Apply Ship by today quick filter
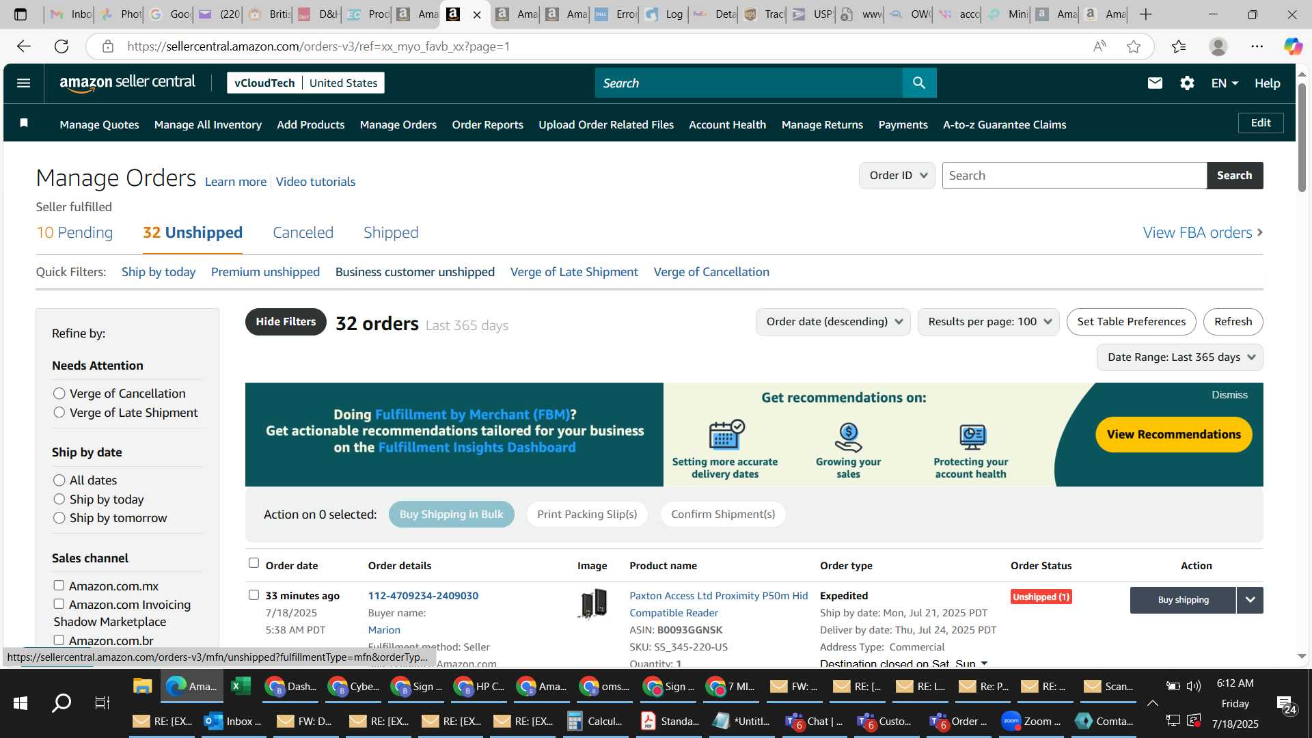Screen dimensions: 1312x738 [159, 272]
